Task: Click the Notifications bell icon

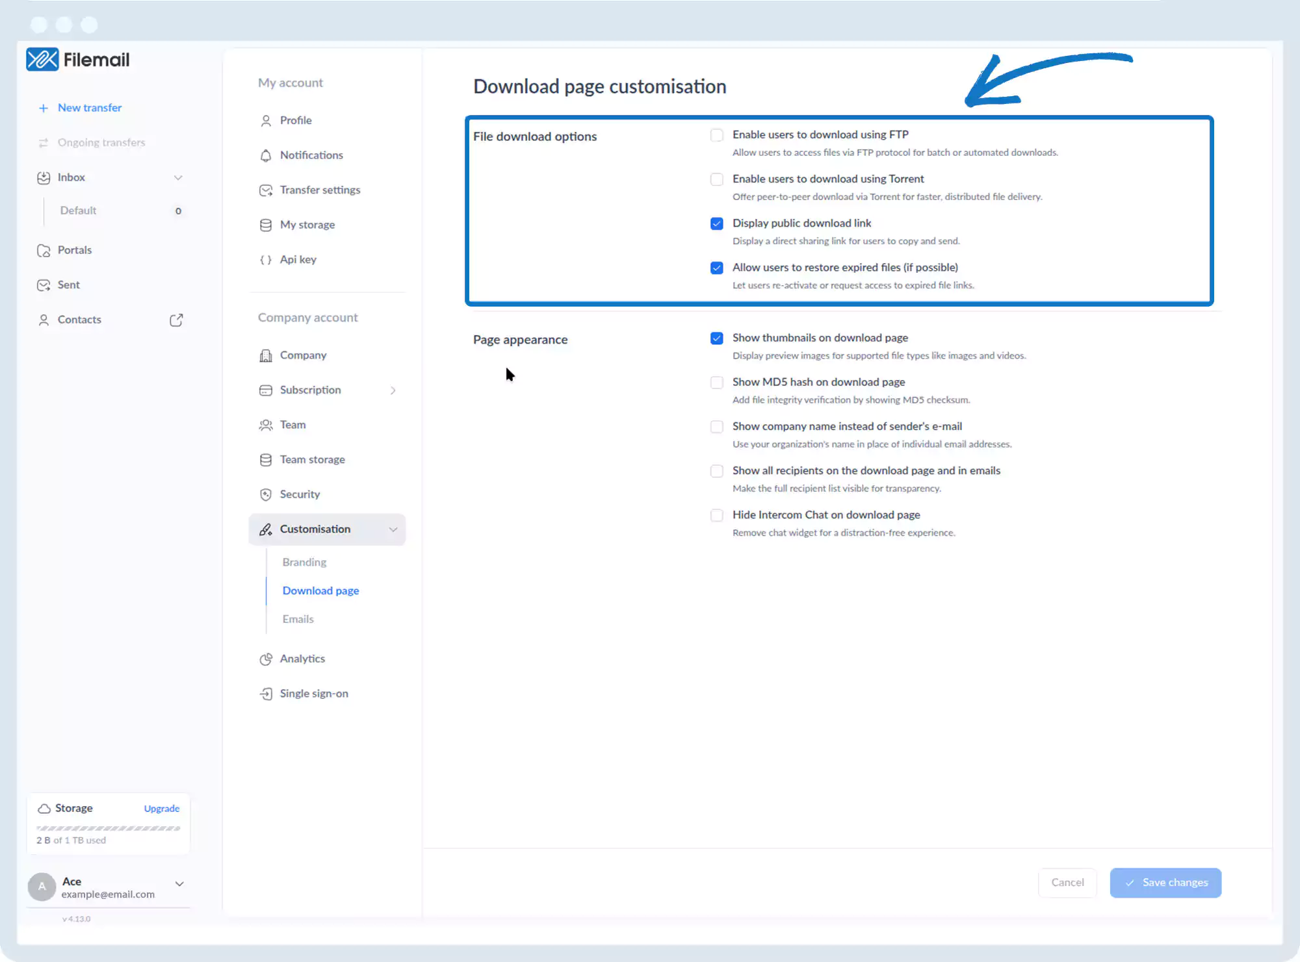Action: 265,155
